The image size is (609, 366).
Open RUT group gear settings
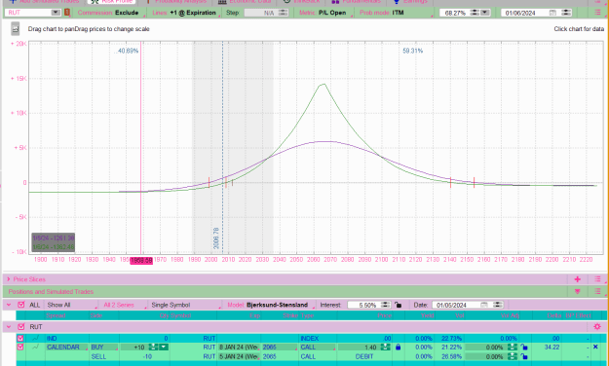pyautogui.click(x=597, y=326)
